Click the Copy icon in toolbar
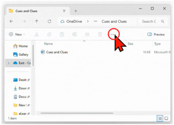The height and width of the screenshot is (125, 174). (49, 34)
